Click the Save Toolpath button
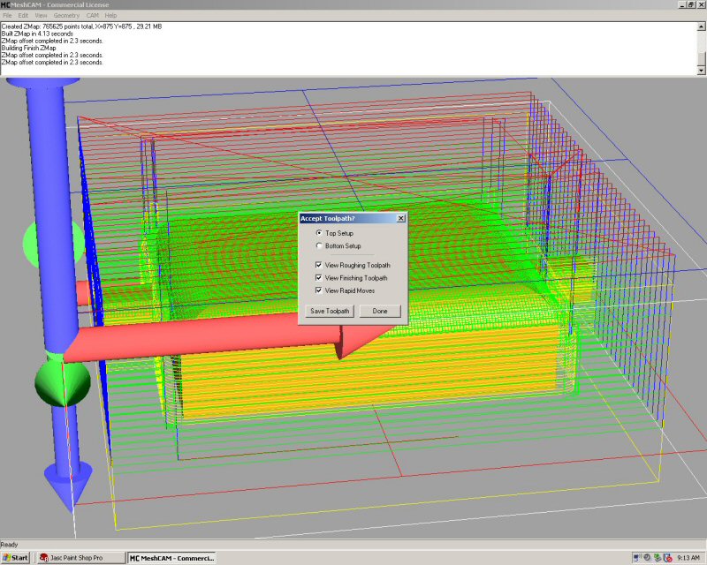 330,312
